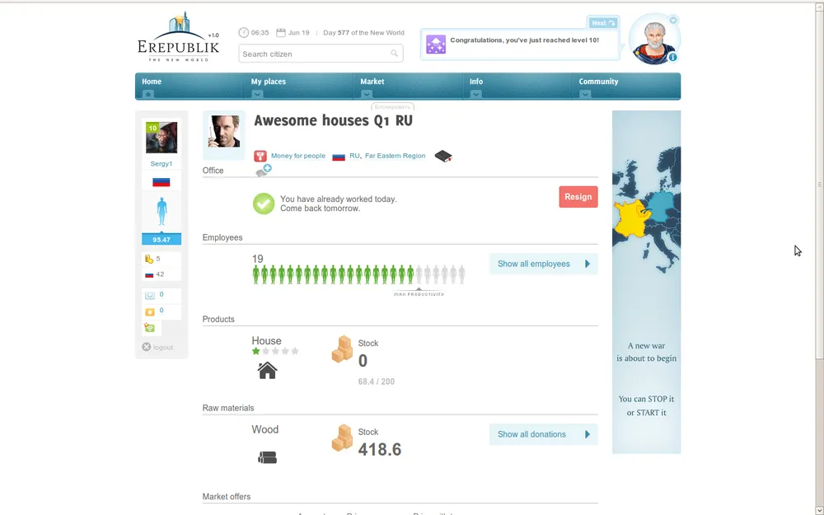
Task: Click the gold coins icon in sidebar
Action: coord(149,259)
